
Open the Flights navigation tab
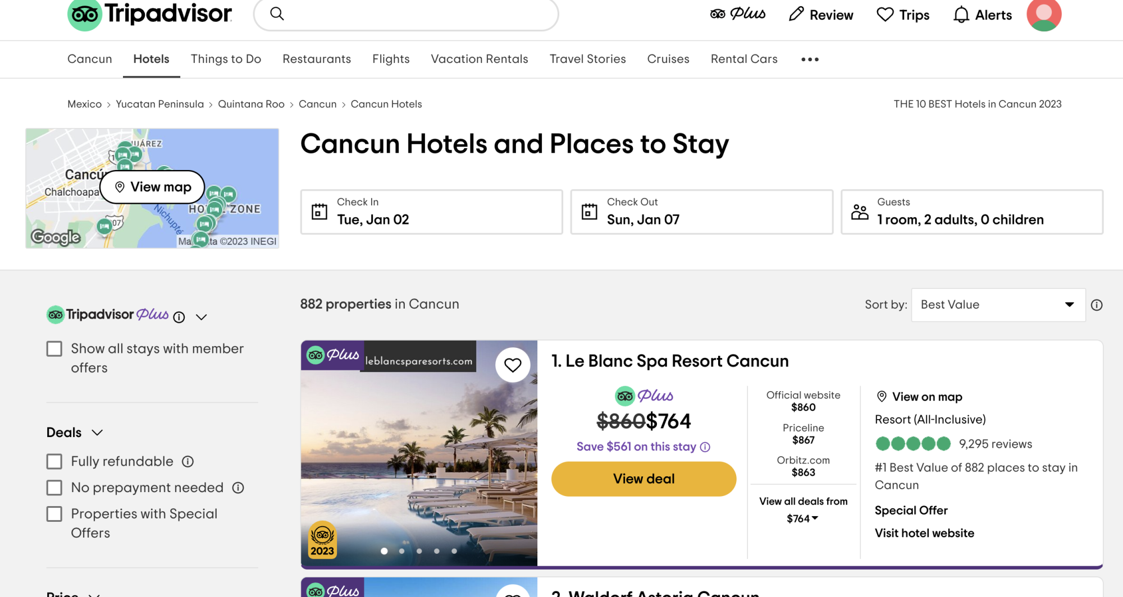pos(391,59)
